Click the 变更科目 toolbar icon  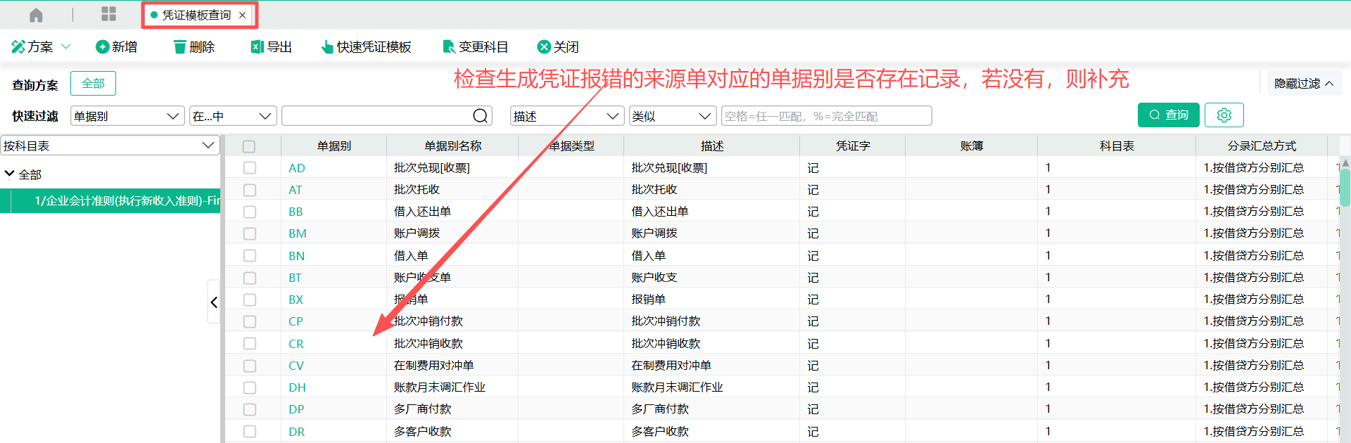[448, 47]
